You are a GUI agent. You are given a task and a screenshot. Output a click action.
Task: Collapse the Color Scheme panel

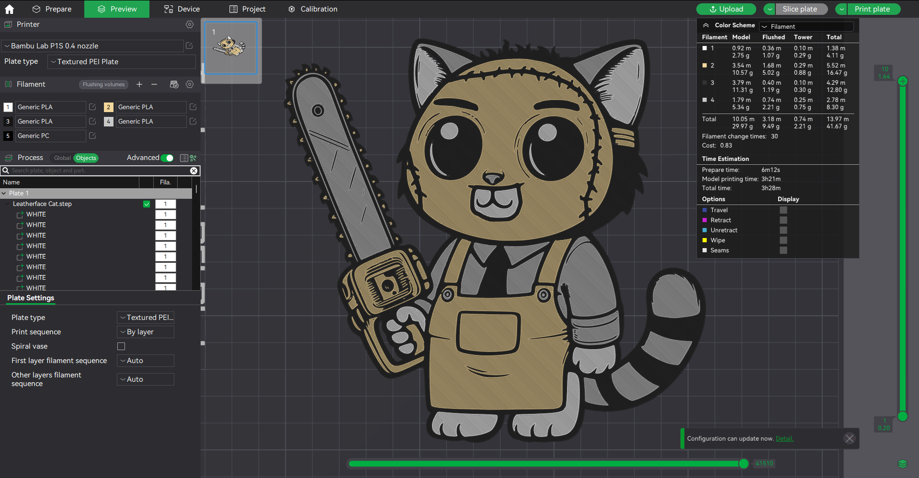(x=706, y=25)
